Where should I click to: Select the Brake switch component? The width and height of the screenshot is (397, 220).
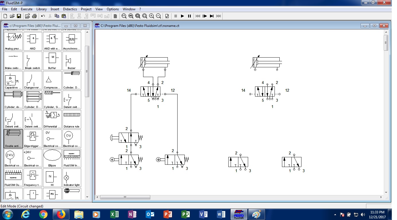click(x=13, y=61)
